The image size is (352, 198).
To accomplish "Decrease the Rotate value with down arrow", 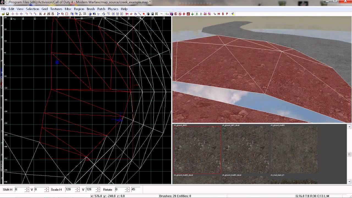I will 127,191.
